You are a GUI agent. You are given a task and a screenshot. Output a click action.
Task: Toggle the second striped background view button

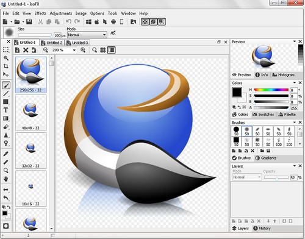point(153,22)
